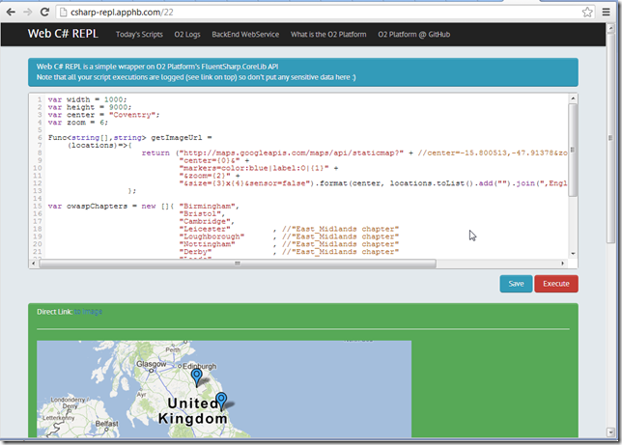This screenshot has width=622, height=445.
Task: Click editor horizontal scroll right arrow
Action: [562, 264]
